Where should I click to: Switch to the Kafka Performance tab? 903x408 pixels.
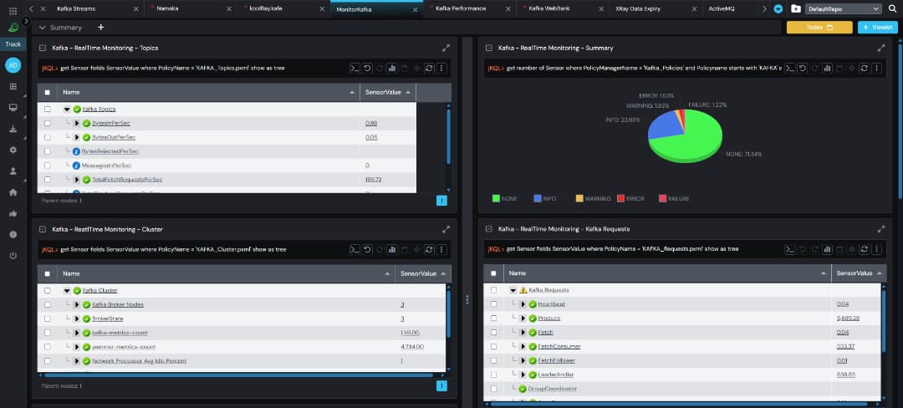tap(461, 8)
